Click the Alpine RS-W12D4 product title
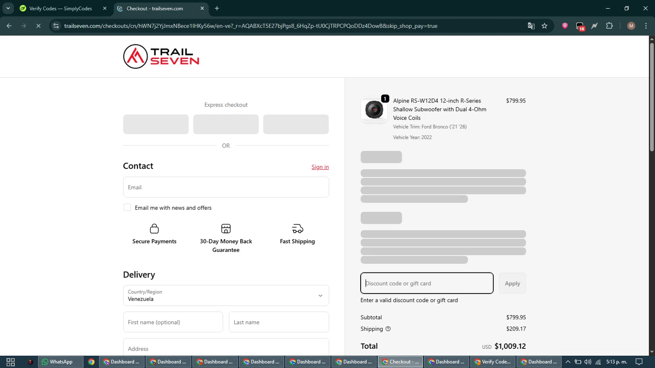Viewport: 655px width, 368px height. pyautogui.click(x=440, y=109)
